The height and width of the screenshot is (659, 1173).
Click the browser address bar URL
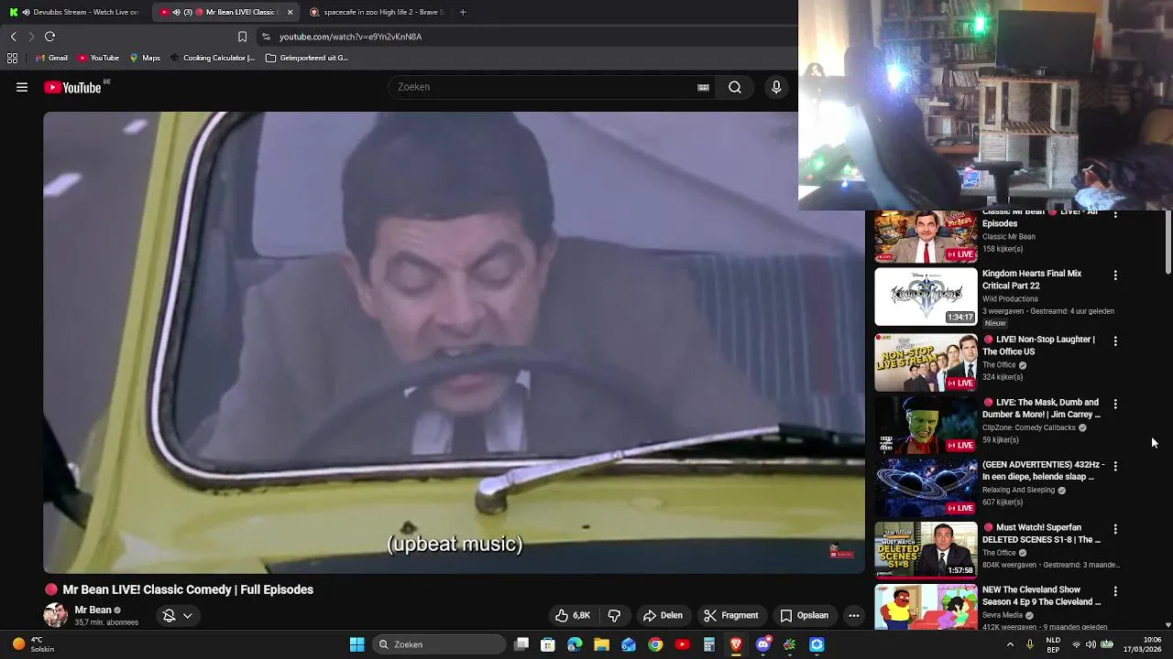pyautogui.click(x=351, y=37)
